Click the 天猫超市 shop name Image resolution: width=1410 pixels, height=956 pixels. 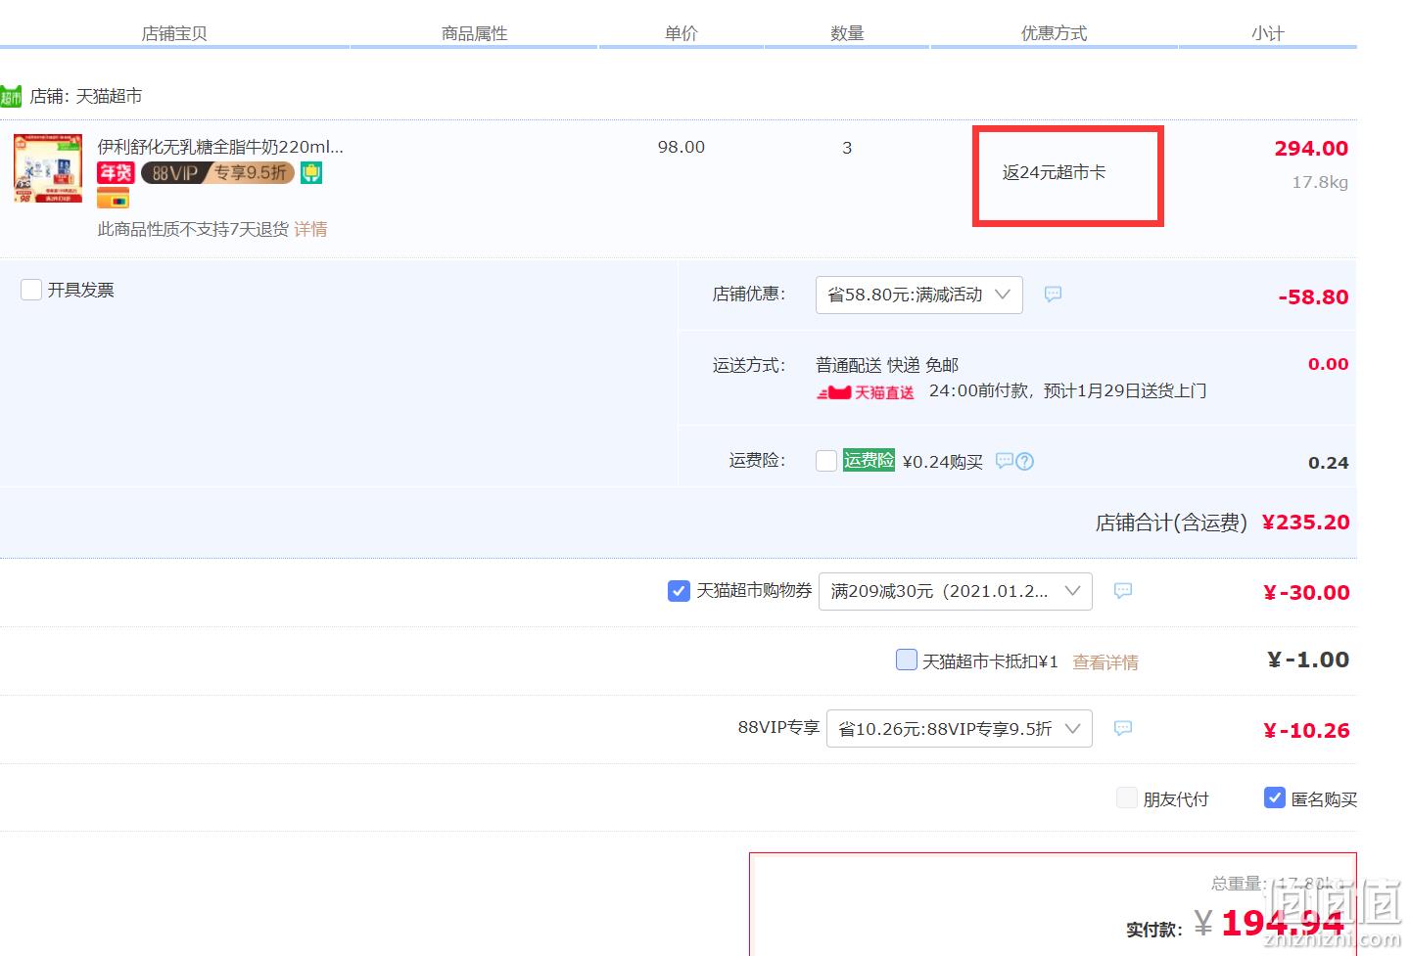[x=109, y=96]
